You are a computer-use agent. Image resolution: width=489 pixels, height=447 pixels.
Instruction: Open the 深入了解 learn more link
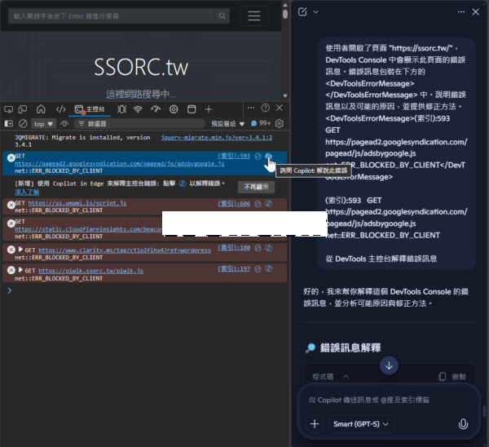pyautogui.click(x=27, y=192)
